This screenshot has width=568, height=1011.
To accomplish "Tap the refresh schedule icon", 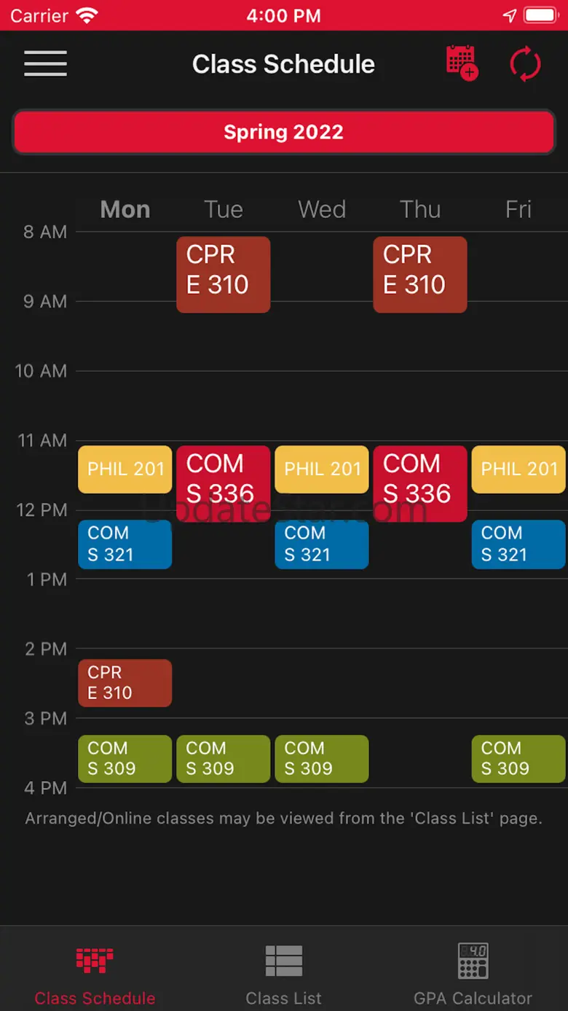I will point(525,64).
